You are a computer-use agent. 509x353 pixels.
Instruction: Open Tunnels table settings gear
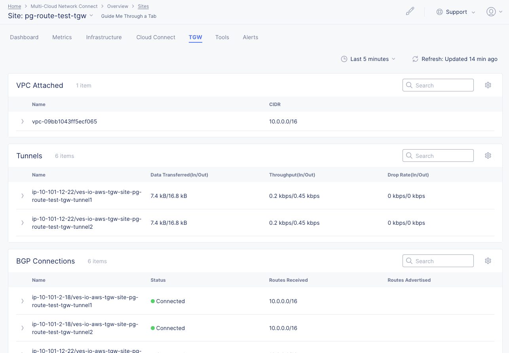click(x=488, y=156)
